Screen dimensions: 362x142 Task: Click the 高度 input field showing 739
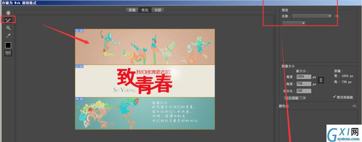[x=304, y=84]
